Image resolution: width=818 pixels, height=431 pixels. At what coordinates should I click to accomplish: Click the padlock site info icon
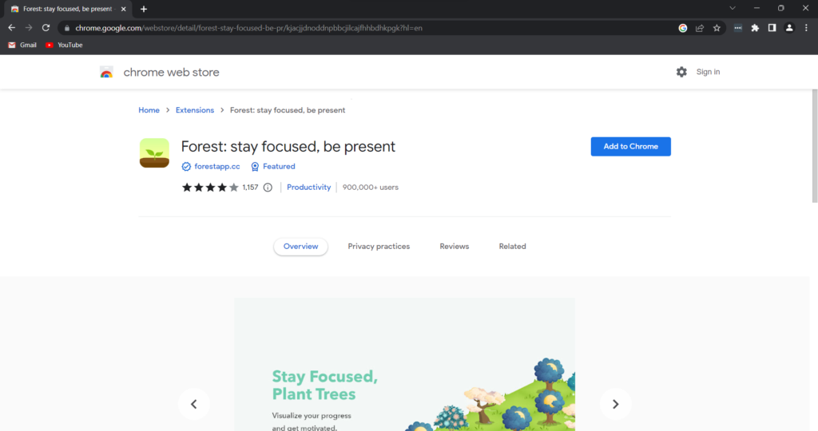67,28
